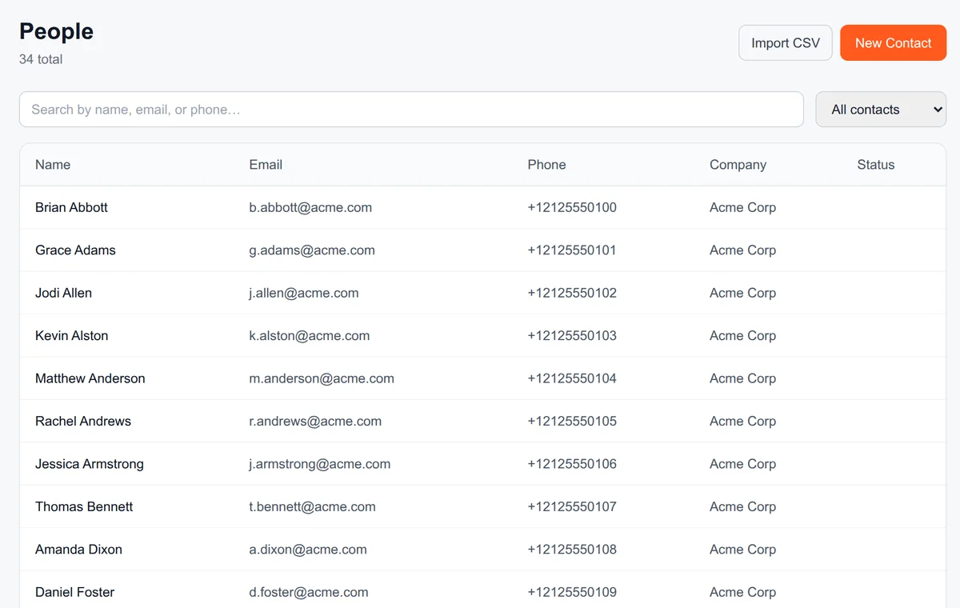Select the Thomas Bennett name cell
The image size is (960, 608).
point(84,507)
